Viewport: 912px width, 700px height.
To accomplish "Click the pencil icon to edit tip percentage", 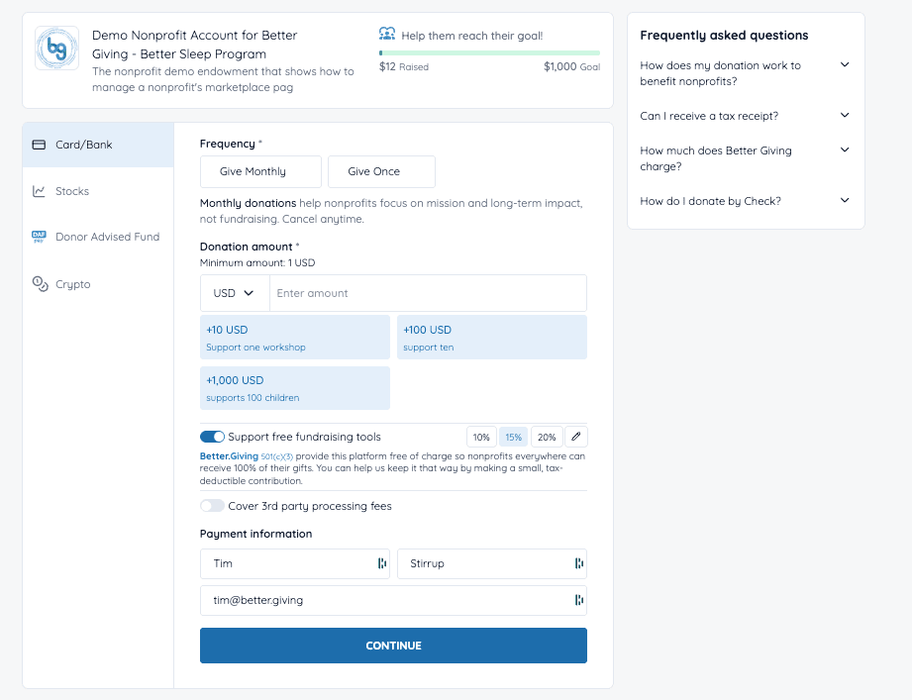I will coord(577,437).
